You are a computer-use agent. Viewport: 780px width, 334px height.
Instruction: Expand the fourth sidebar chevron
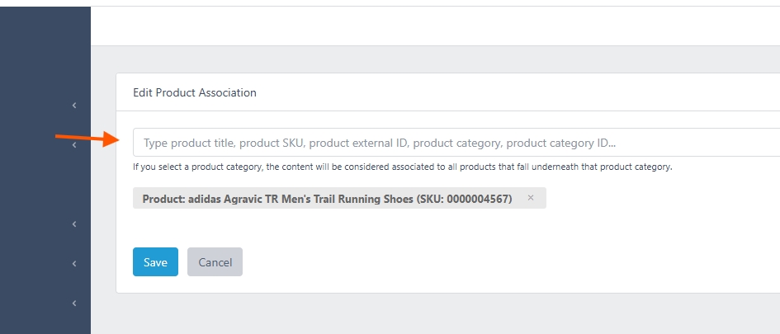[74, 263]
